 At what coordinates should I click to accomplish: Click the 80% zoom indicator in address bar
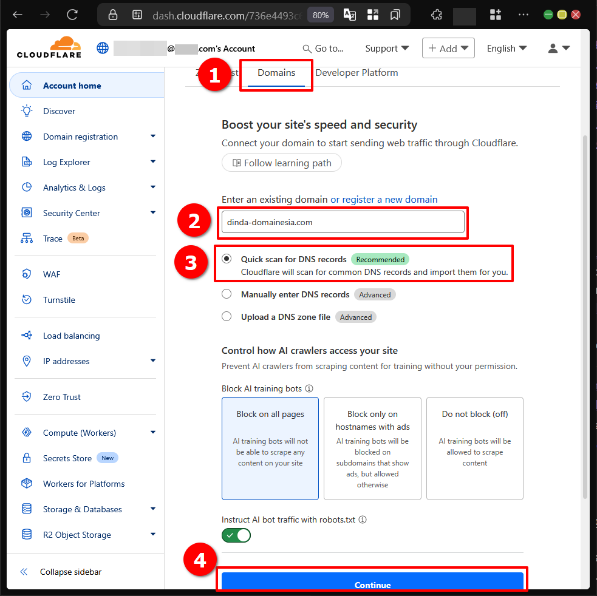click(x=320, y=15)
